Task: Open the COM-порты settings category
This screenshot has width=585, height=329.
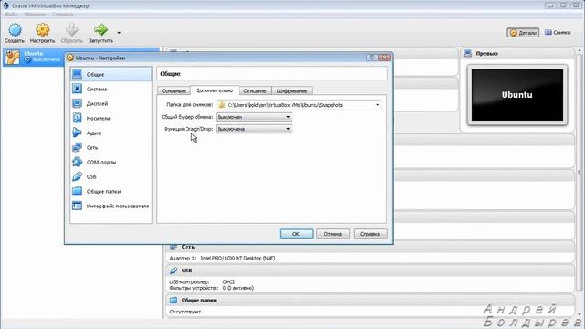Action: pyautogui.click(x=112, y=162)
